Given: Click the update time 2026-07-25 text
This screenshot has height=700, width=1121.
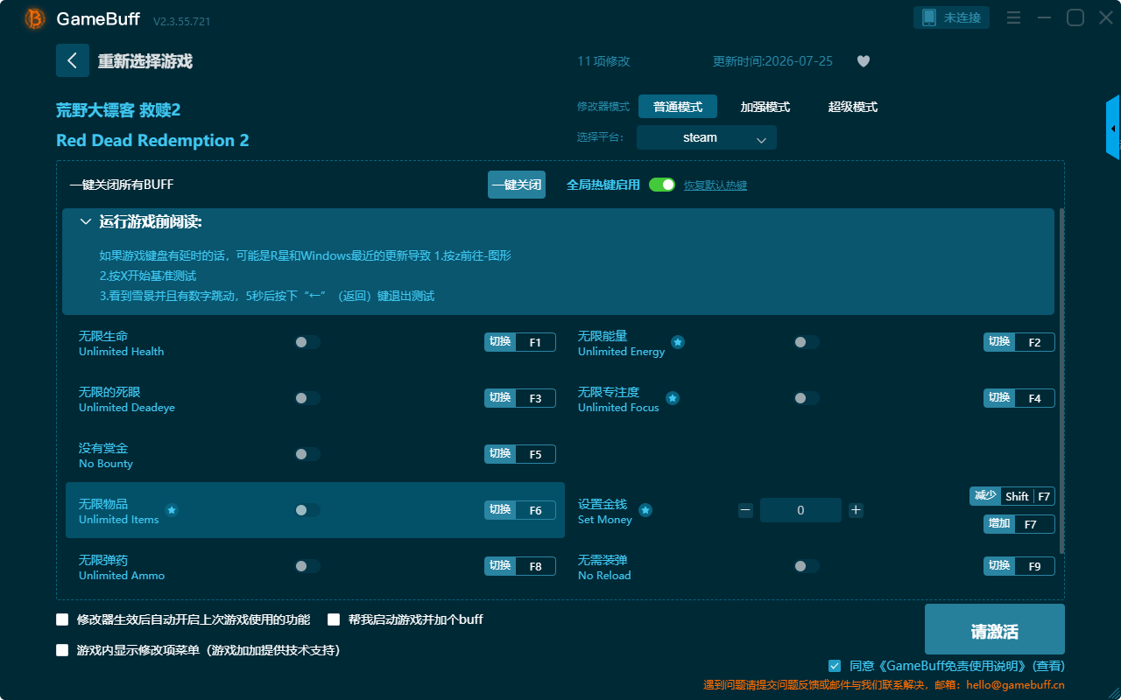Looking at the screenshot, I should click(x=772, y=61).
